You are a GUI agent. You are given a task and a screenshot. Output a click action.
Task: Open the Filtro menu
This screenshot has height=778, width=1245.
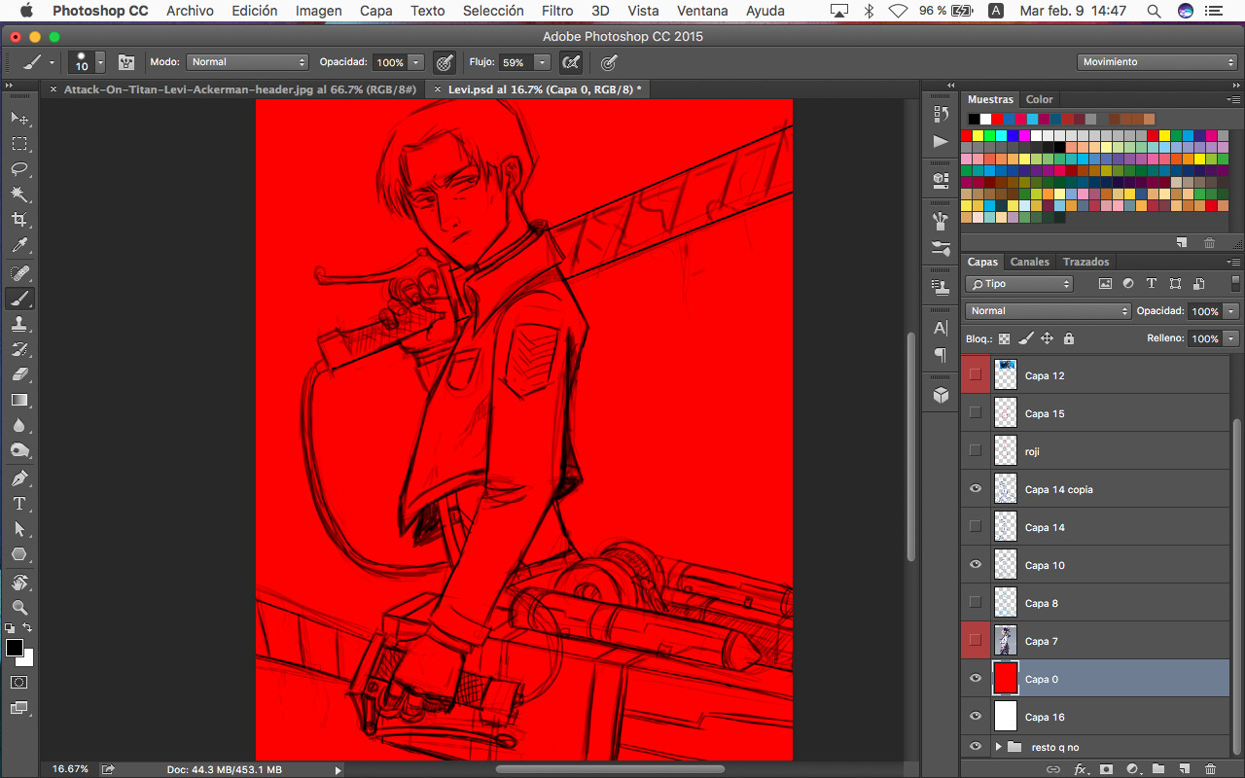pyautogui.click(x=557, y=11)
